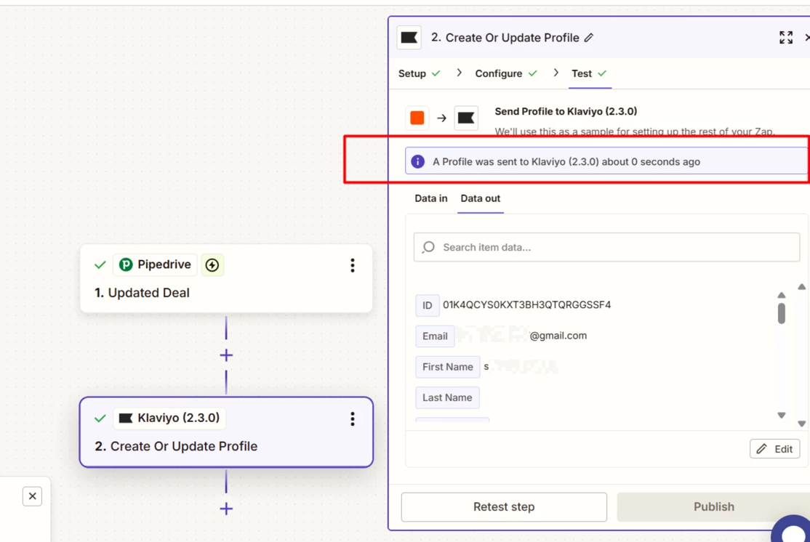This screenshot has width=810, height=542.
Task: Click the Klaviyo flag icon in panel header
Action: pos(409,38)
